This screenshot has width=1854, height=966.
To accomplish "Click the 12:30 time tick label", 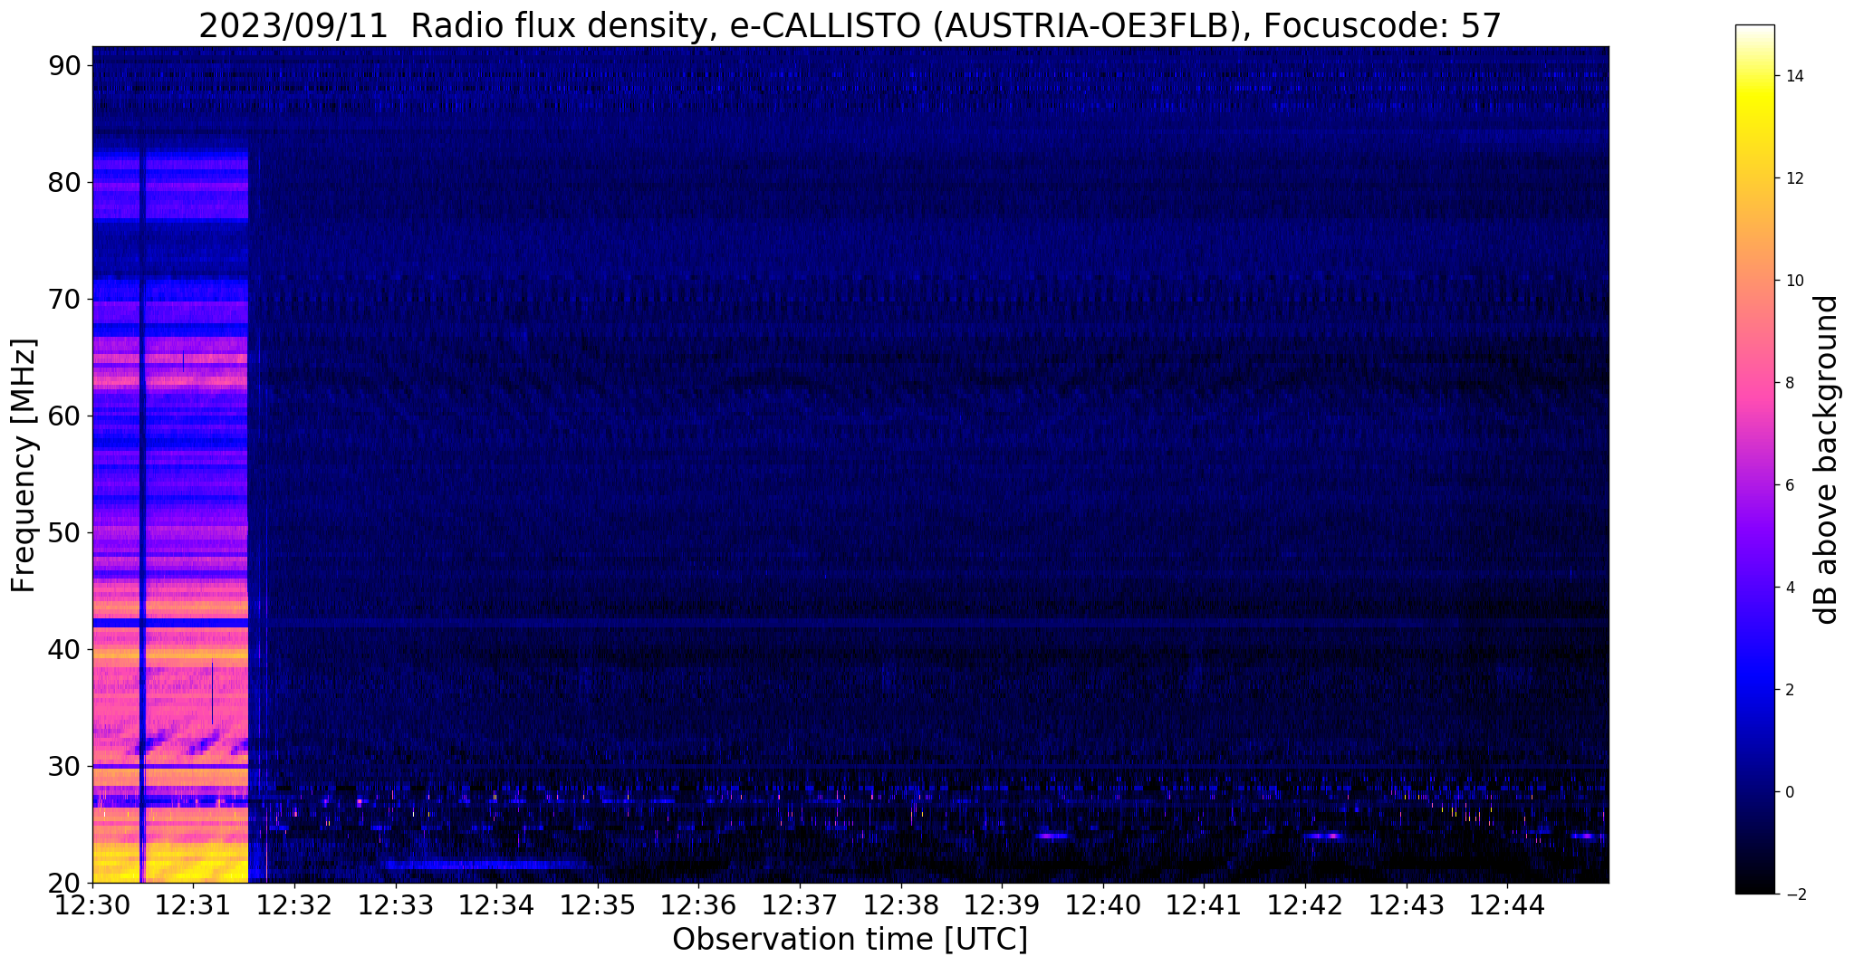I will [92, 904].
